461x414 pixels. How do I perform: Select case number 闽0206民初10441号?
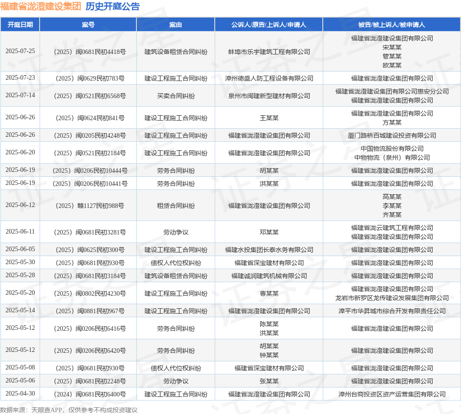(x=90, y=184)
